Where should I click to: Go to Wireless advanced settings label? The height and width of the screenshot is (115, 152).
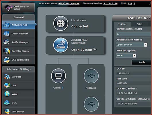click(16, 77)
